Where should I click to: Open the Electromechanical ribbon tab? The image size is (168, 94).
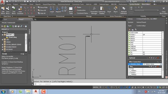pos(64,4)
